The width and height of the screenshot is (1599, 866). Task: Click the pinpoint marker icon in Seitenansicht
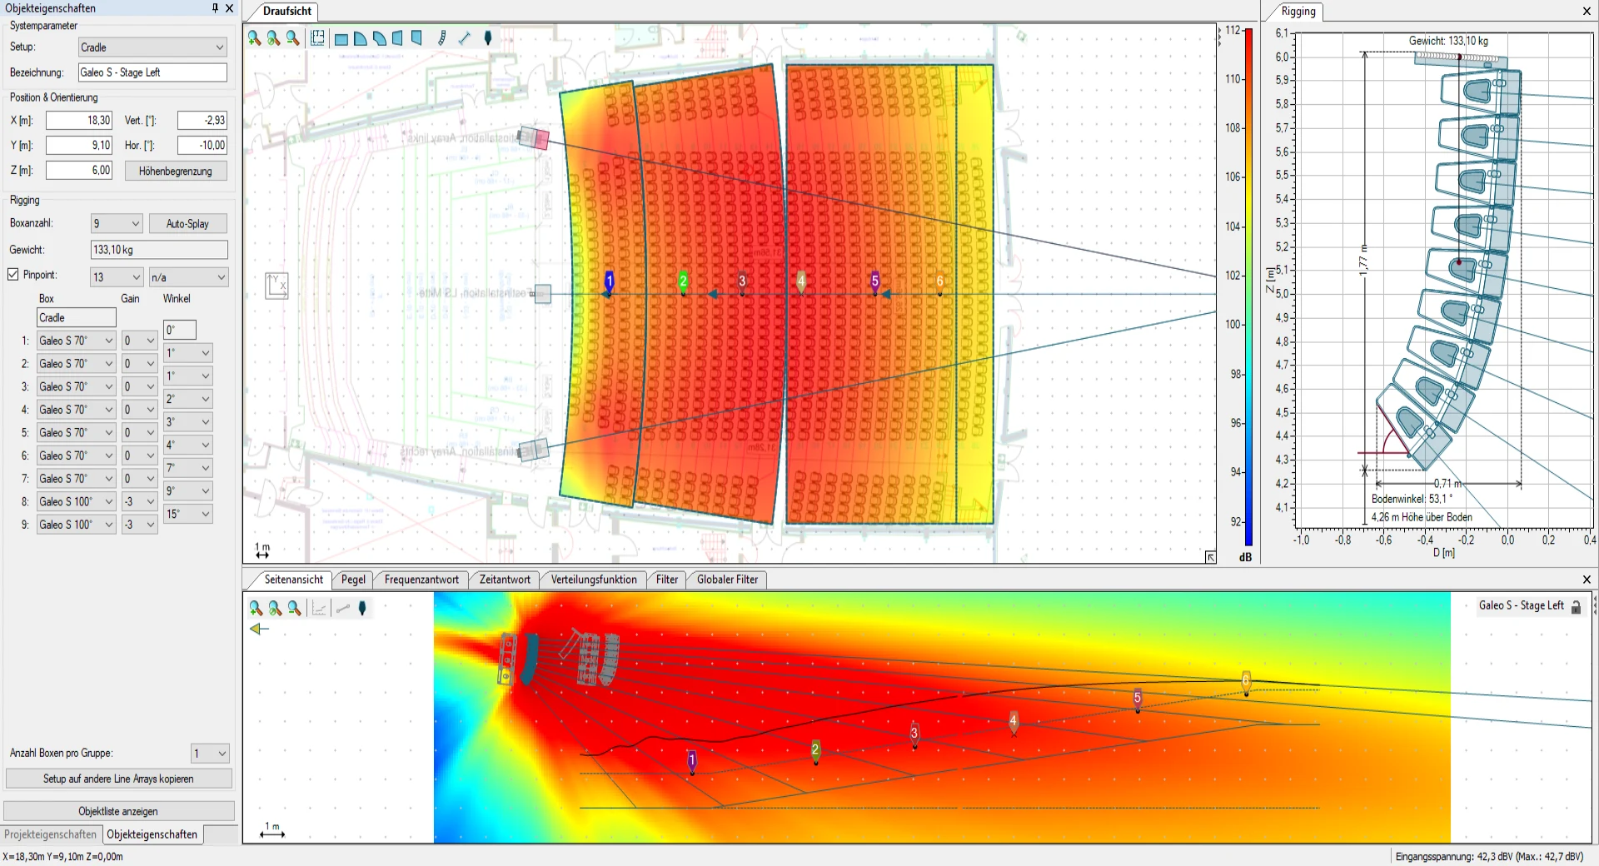362,609
